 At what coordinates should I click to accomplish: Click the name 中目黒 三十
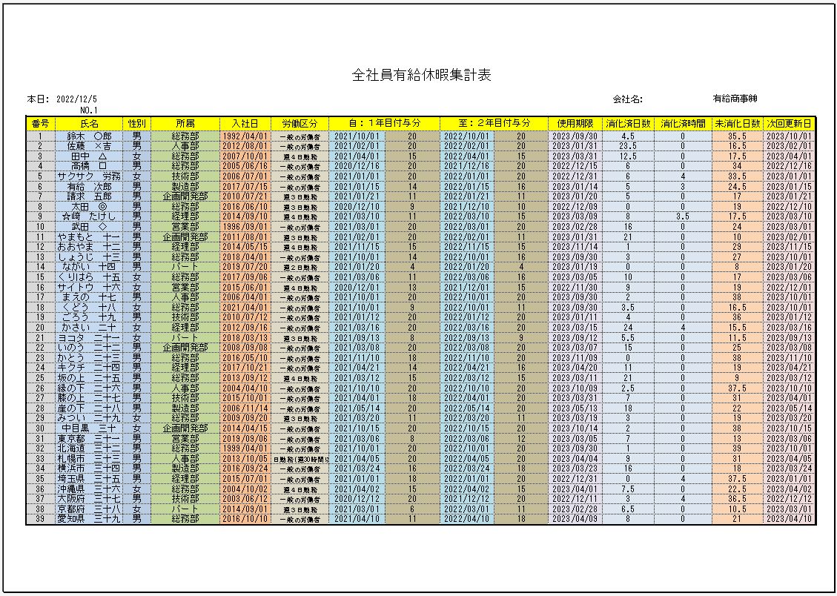click(89, 428)
